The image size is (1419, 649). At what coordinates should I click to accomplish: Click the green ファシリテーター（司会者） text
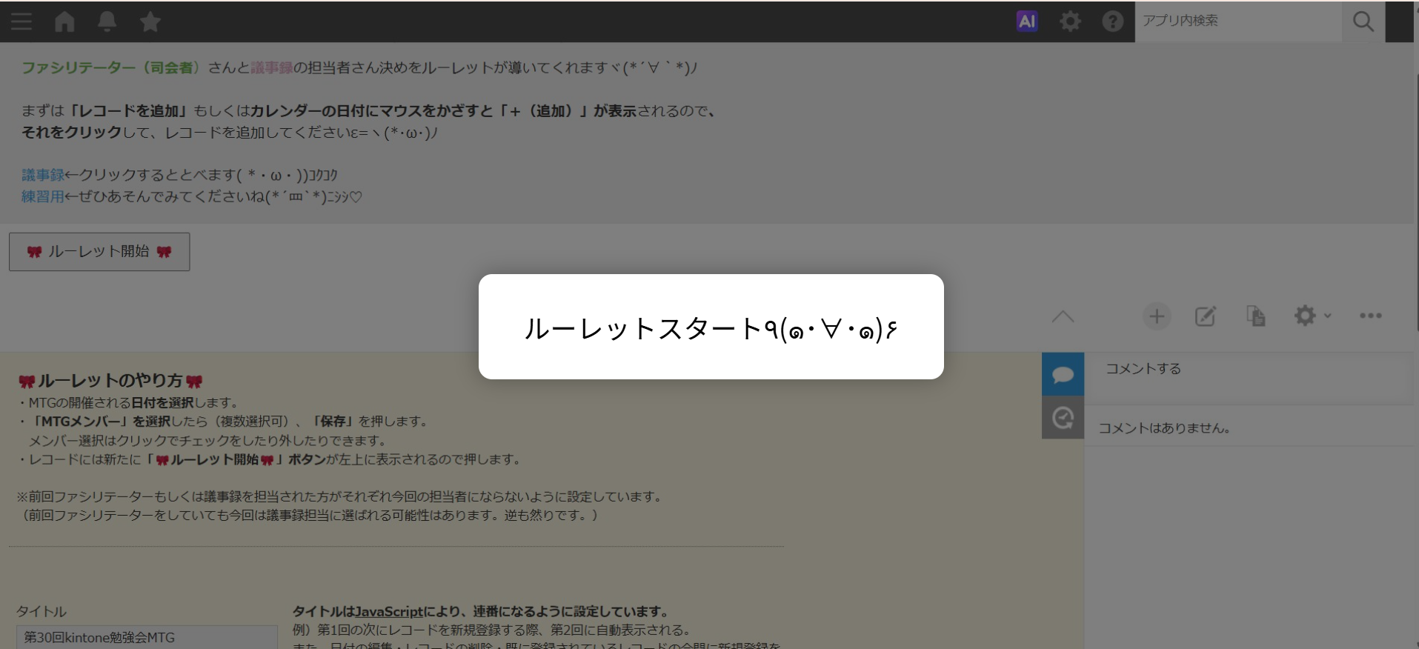(x=111, y=68)
